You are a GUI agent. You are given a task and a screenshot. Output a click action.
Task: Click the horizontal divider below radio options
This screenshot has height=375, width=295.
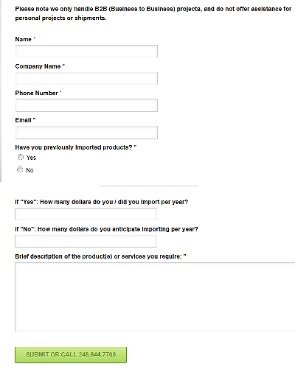(x=149, y=186)
